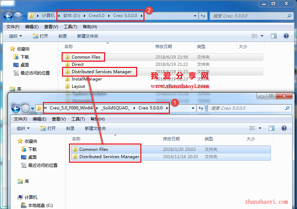Open recent pages dropdown in rear window
Viewport: 297px width, 209px height.
click(24, 16)
